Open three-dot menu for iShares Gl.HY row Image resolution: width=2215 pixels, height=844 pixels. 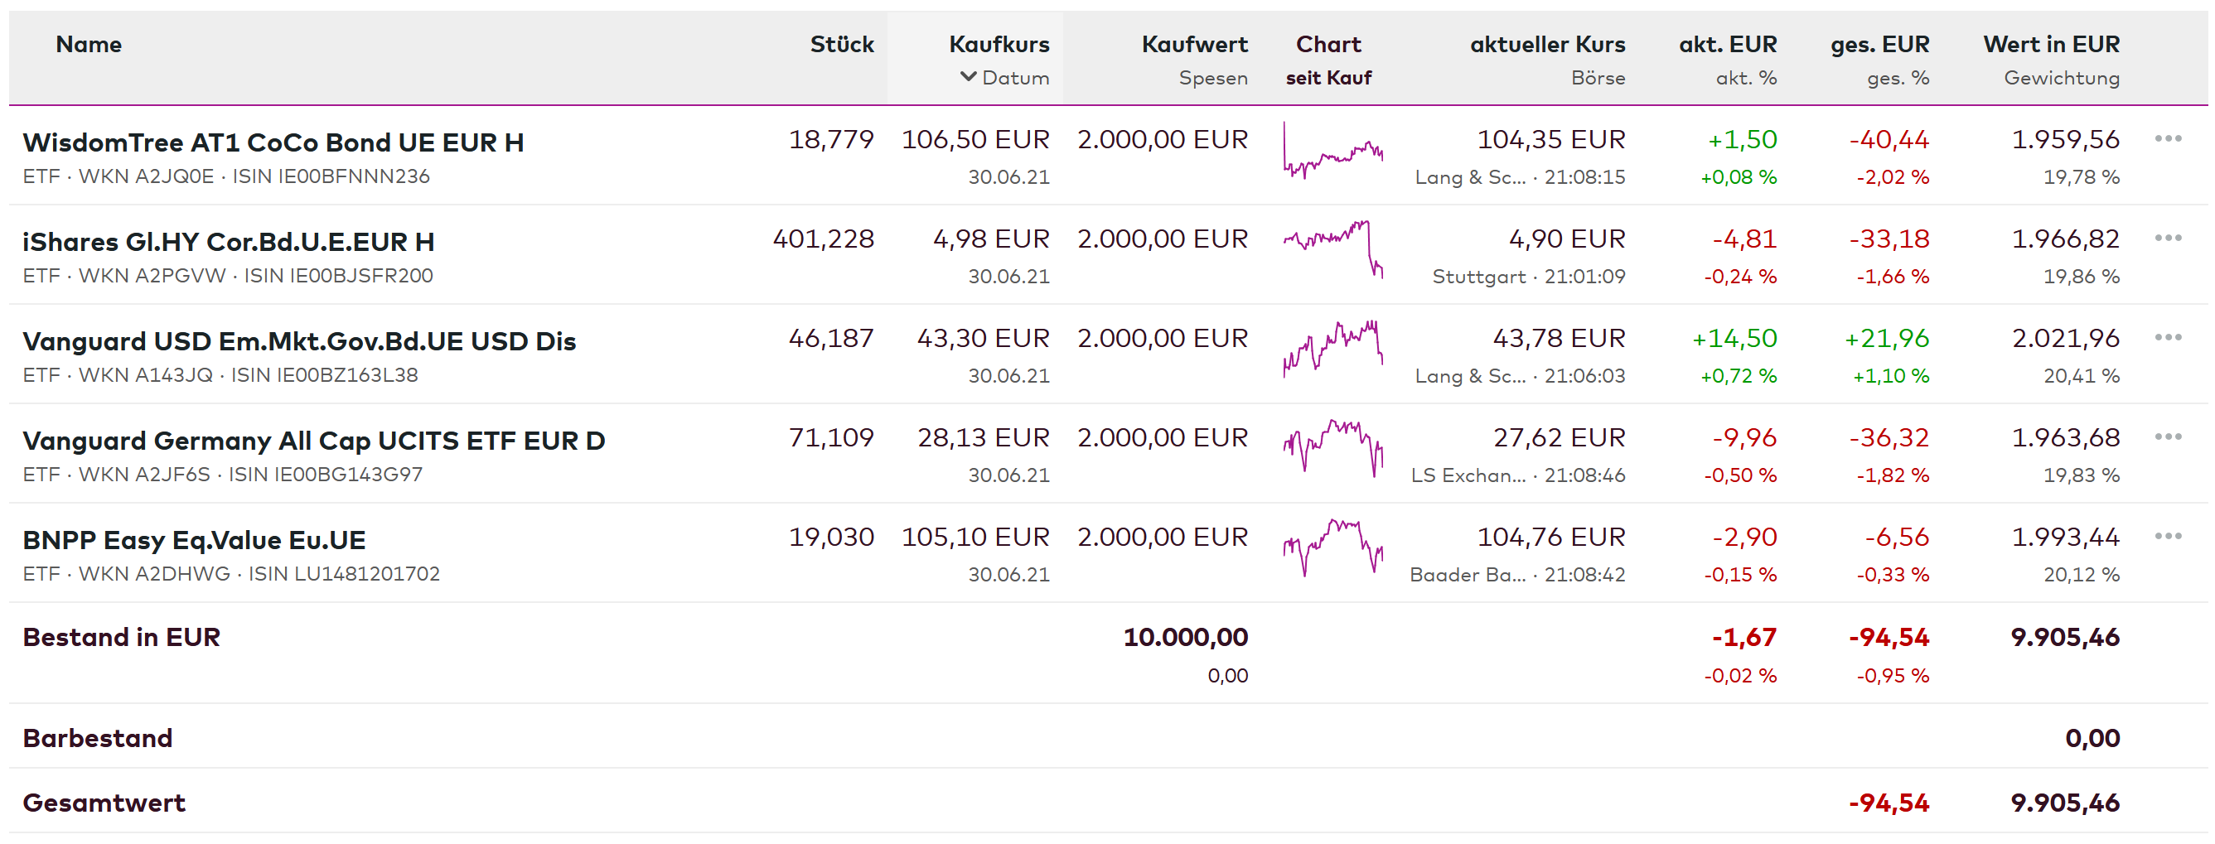point(2167,238)
